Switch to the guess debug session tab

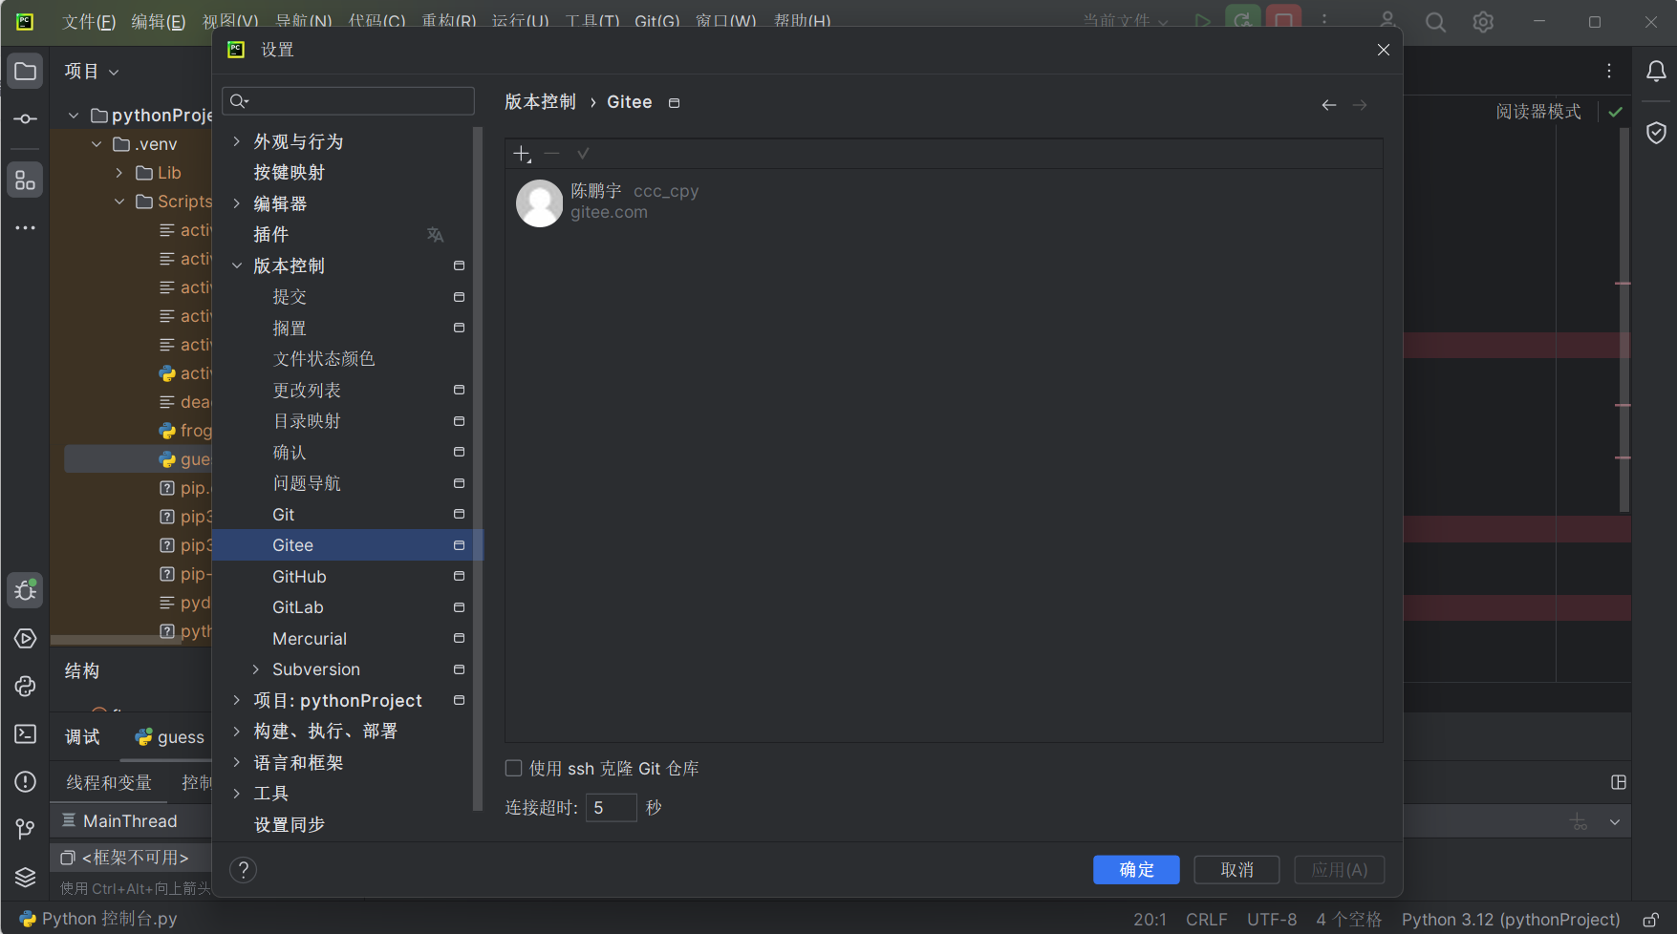[170, 737]
